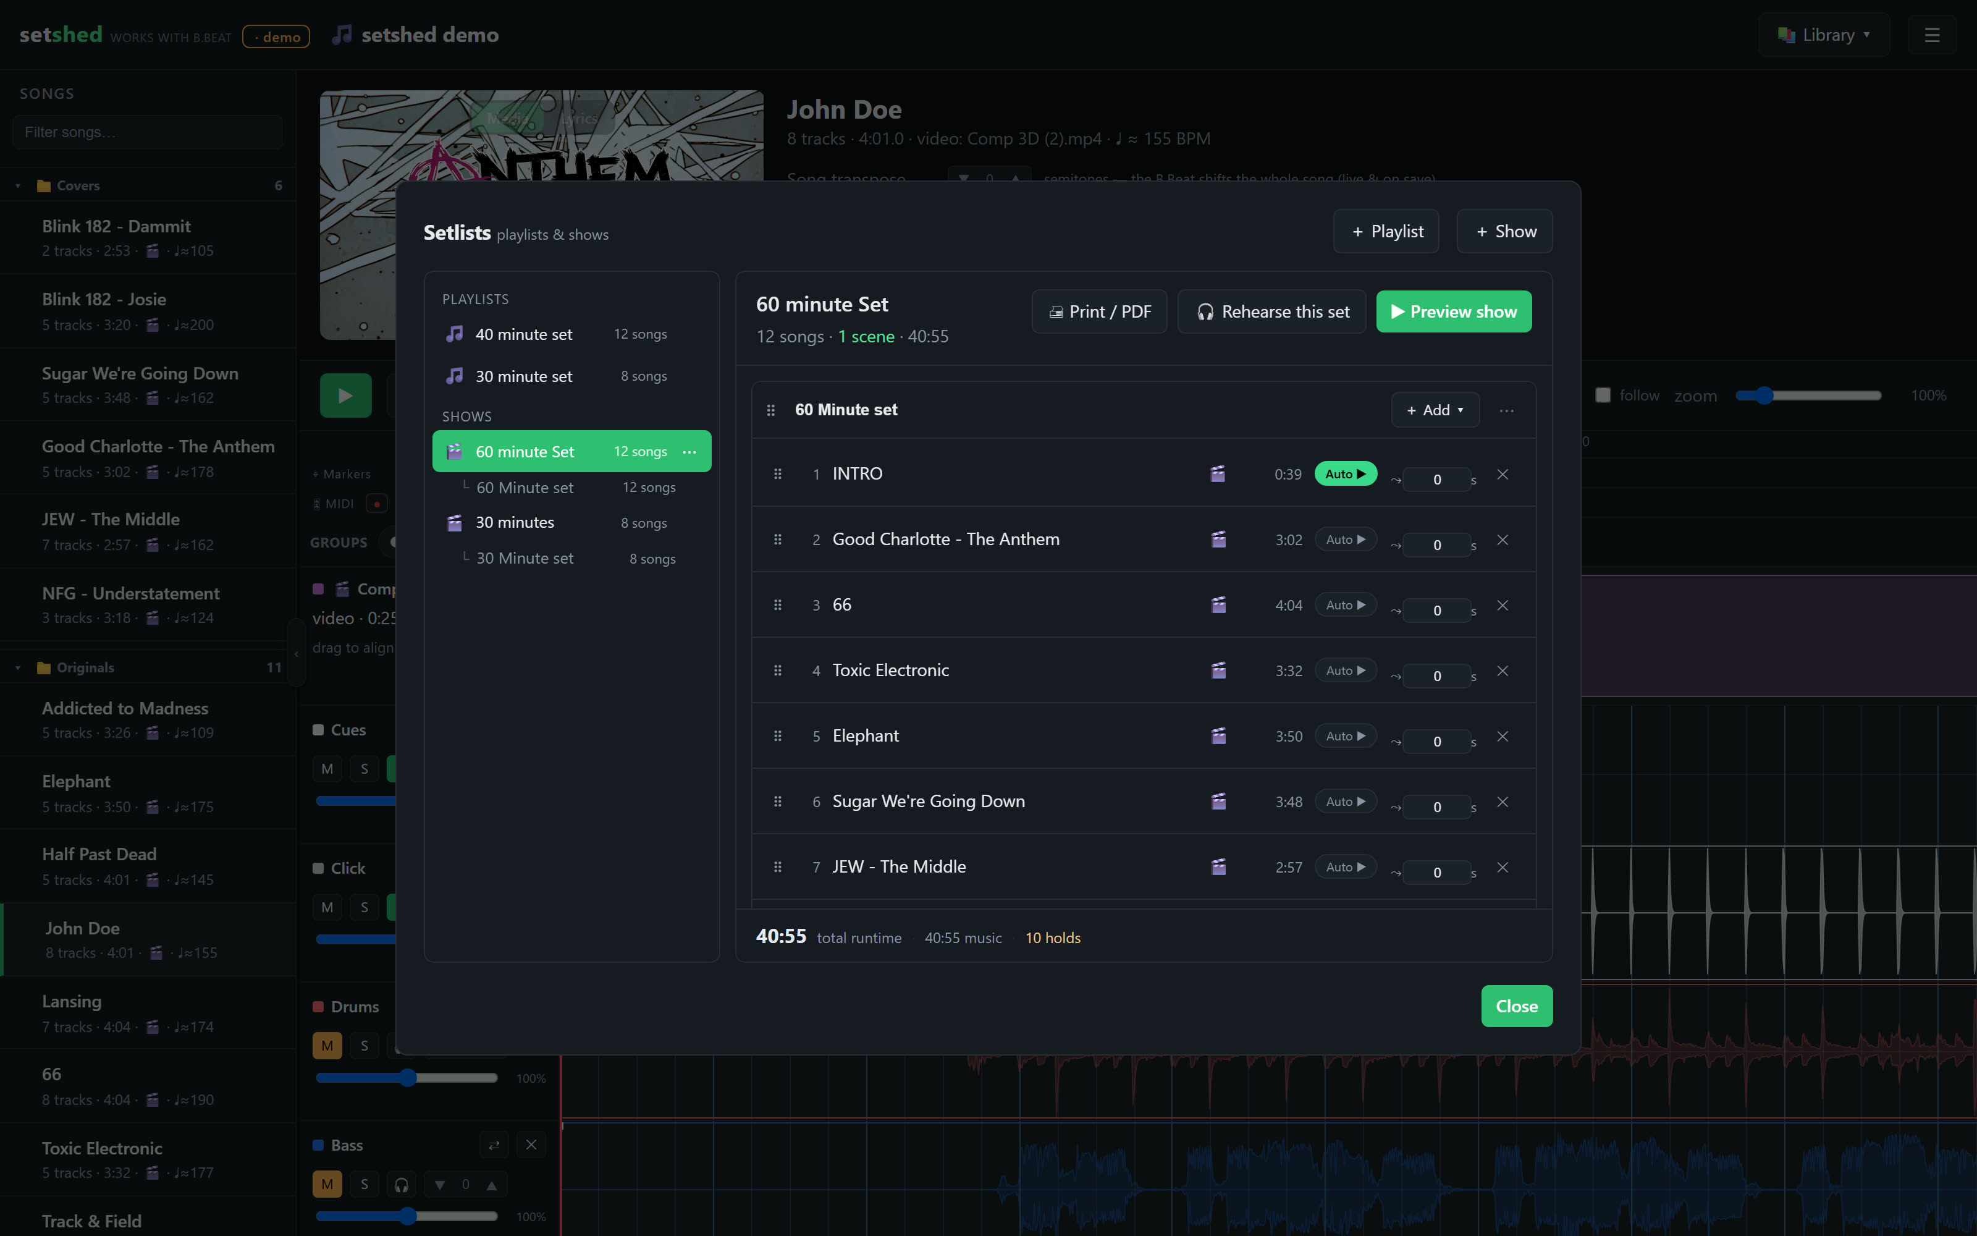Click the drag handle for Elephant row

[777, 735]
